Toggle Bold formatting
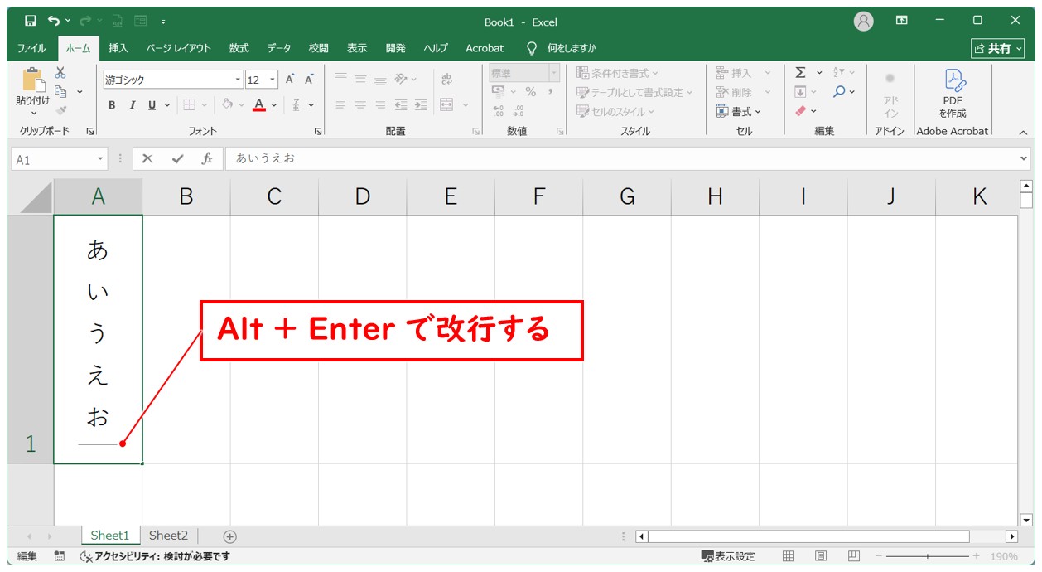 coord(112,105)
